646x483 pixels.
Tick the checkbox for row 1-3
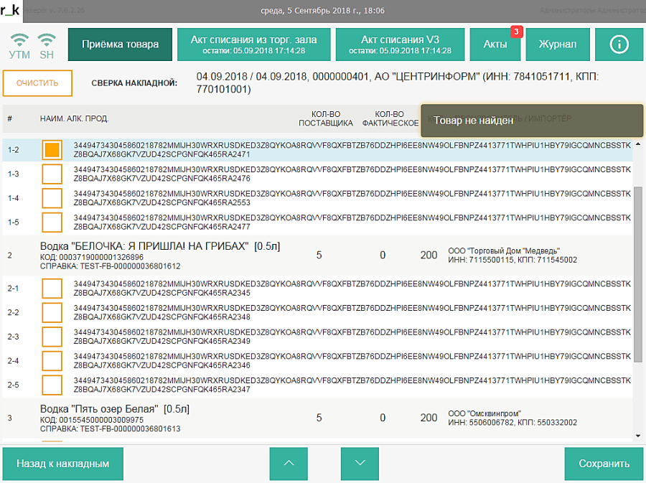(52, 174)
